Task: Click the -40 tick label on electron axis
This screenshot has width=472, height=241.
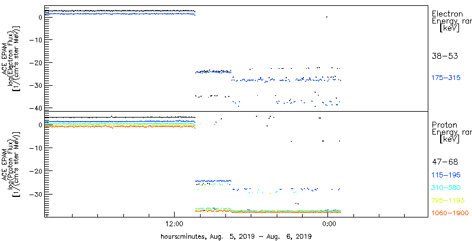Action: coord(36,108)
